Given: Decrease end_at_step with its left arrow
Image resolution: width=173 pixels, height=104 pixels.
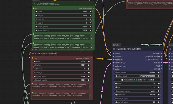Looking at the screenshot, I should (x=116, y=102).
